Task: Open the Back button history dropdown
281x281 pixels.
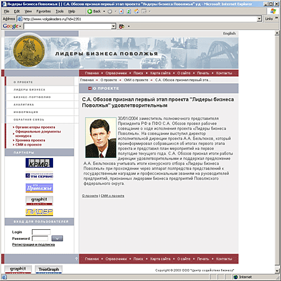Action: pyautogui.click(x=104, y=11)
